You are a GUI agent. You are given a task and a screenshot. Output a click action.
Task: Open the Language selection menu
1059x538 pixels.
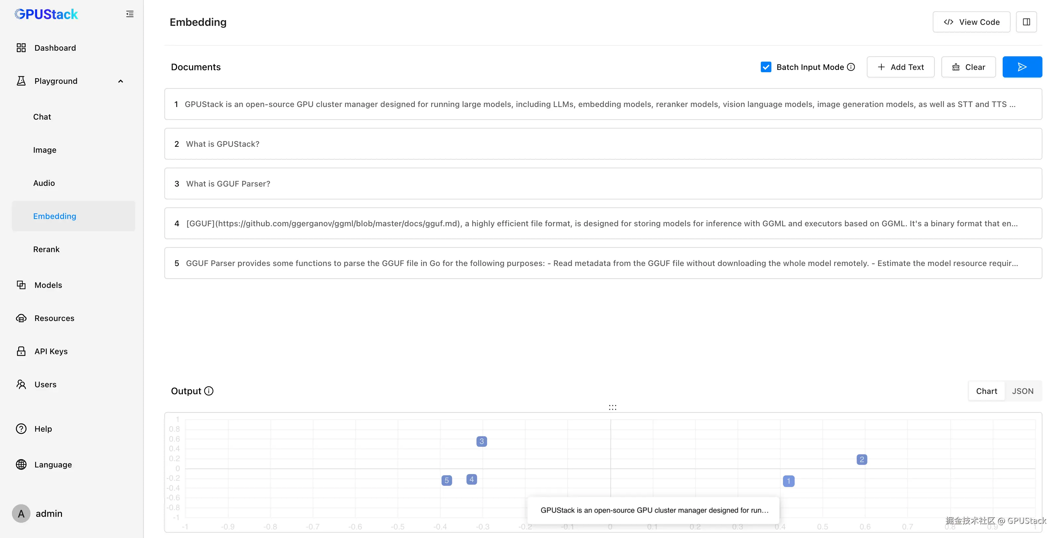[53, 464]
